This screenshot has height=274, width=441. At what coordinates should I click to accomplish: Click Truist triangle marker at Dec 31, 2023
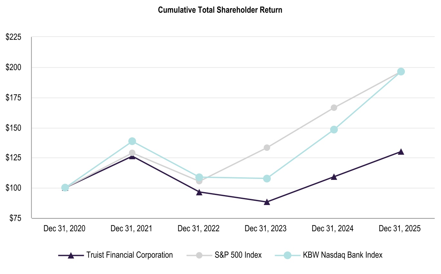[x=267, y=202]
